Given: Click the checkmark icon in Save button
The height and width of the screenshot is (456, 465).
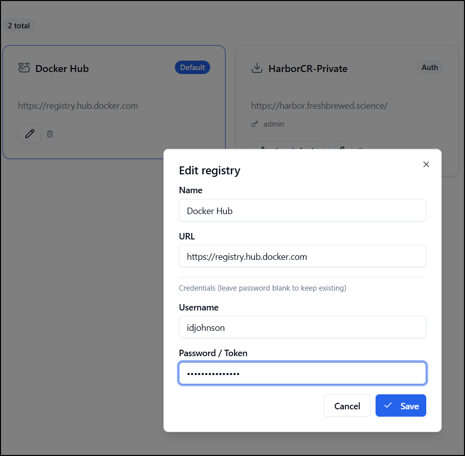Looking at the screenshot, I should point(388,406).
